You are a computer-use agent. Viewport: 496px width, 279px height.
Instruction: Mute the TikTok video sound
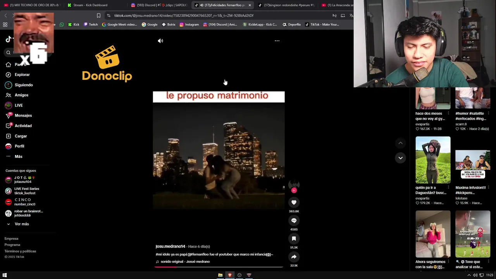pos(160,41)
